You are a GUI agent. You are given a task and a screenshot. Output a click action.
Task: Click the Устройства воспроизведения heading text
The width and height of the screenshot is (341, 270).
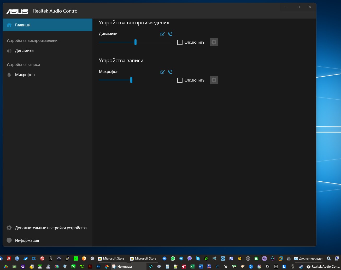[134, 23]
